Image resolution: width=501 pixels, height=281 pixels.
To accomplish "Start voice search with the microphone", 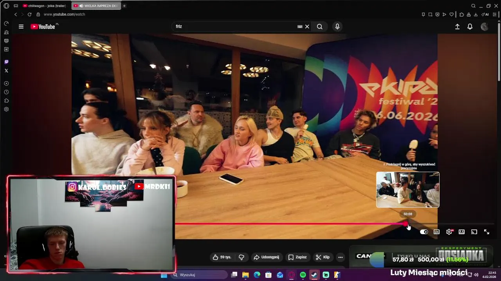I will click(337, 27).
